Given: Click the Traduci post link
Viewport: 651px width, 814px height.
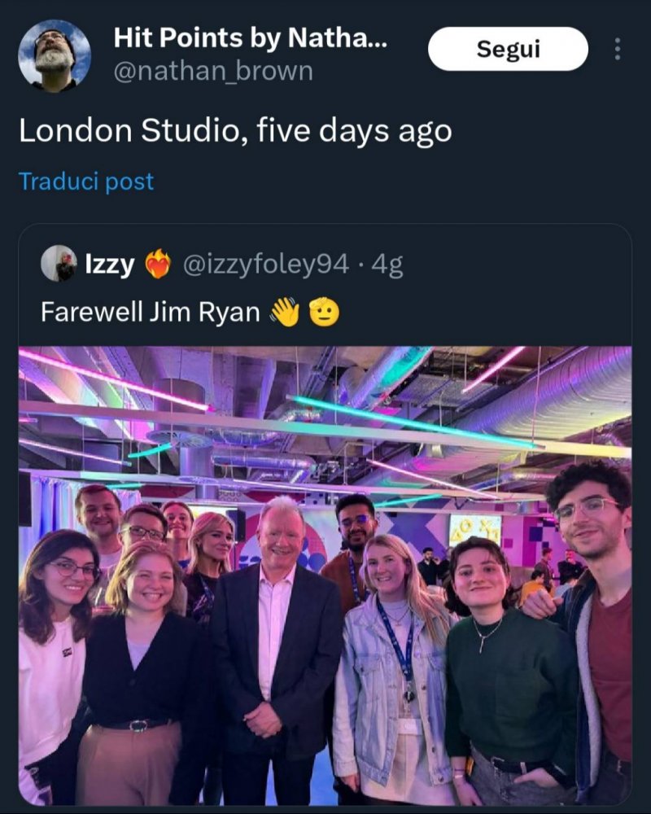Looking at the screenshot, I should point(85,181).
